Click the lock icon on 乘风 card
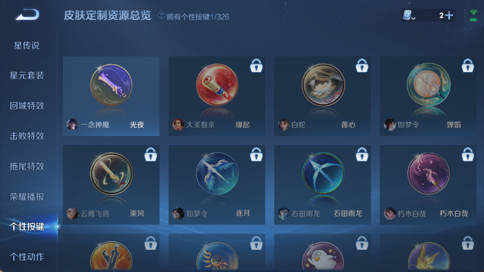484x272 pixels. [x=151, y=154]
